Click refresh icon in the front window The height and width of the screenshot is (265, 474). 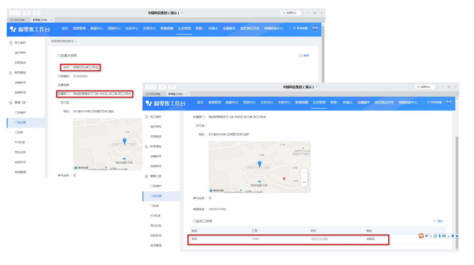click(162, 87)
